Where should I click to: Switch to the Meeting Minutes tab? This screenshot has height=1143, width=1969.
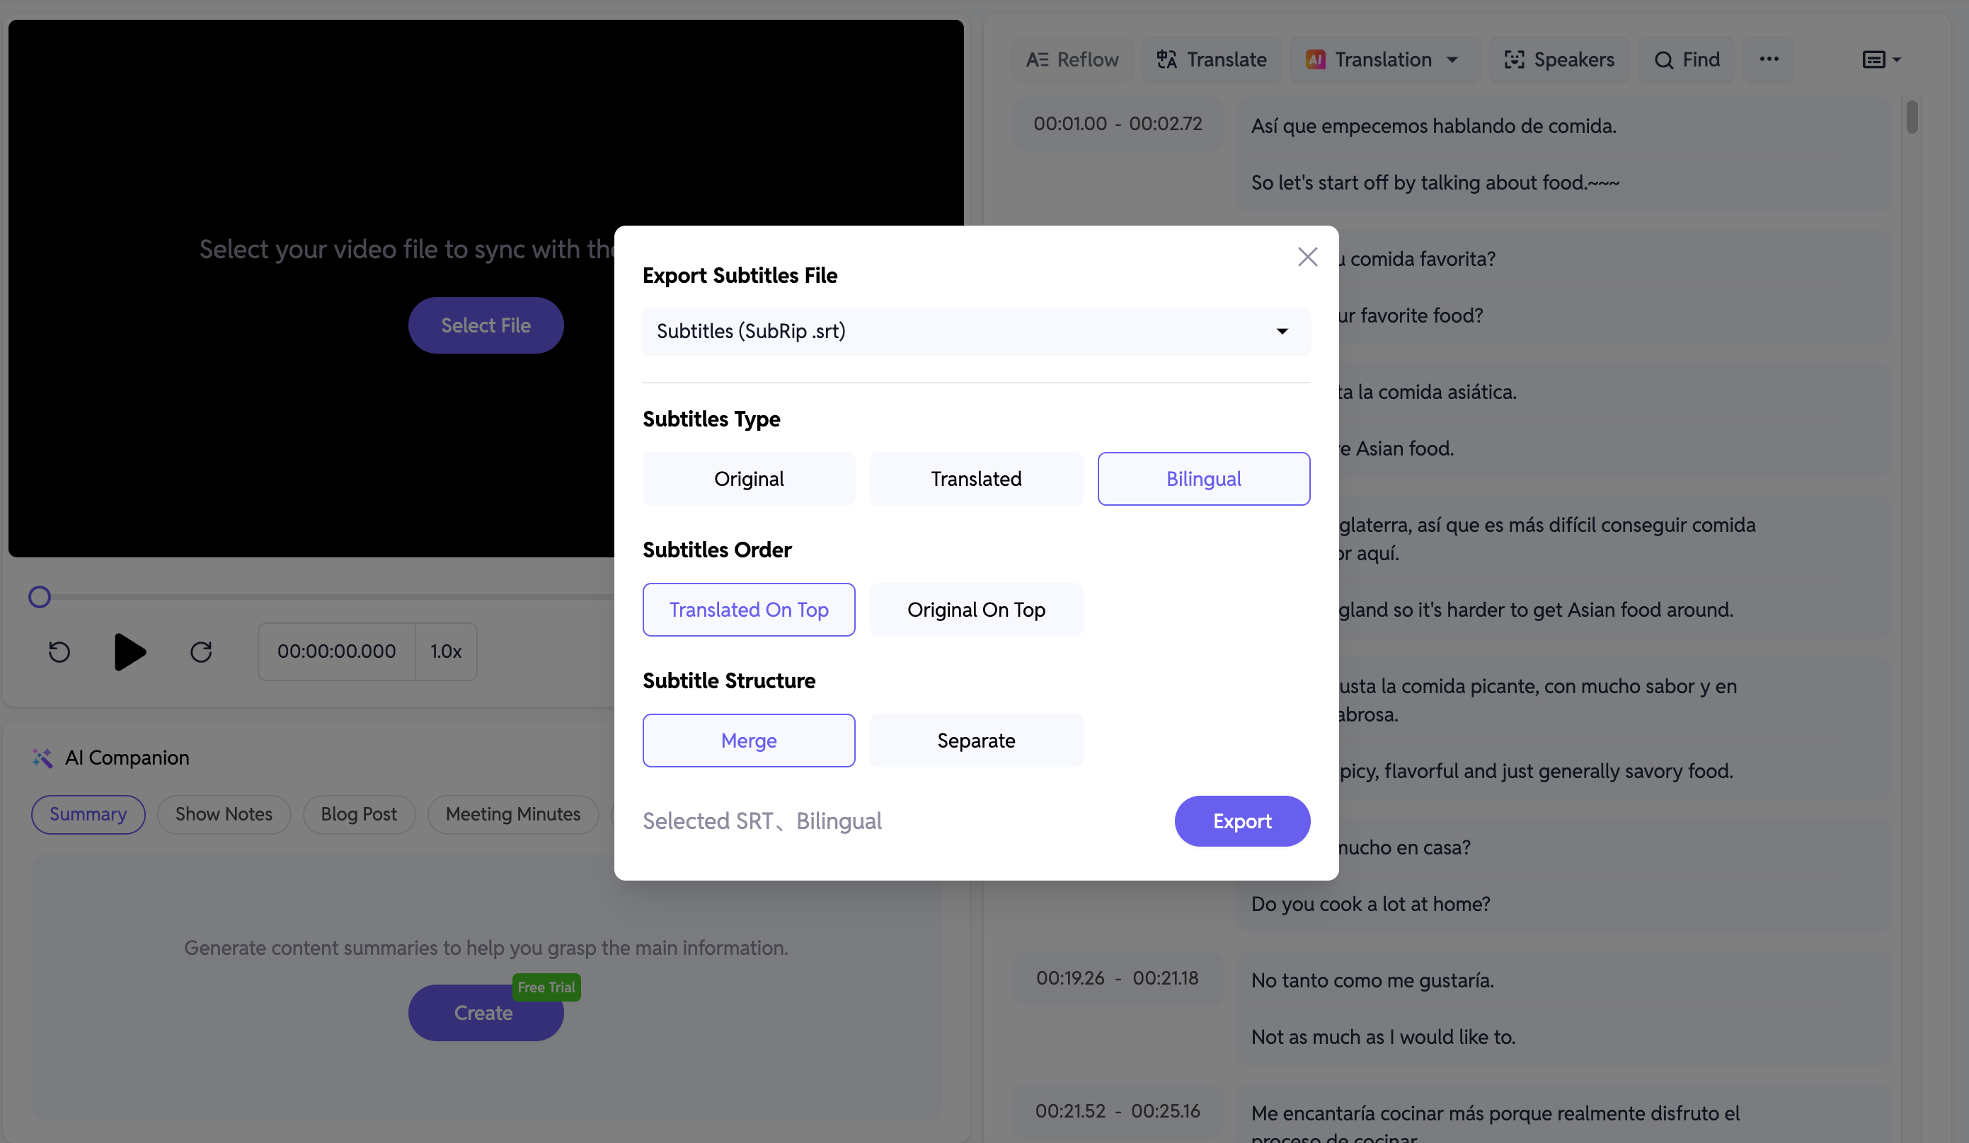pos(512,813)
